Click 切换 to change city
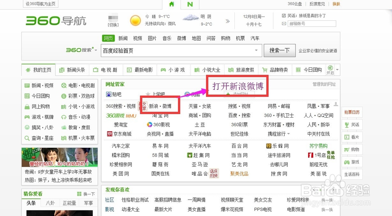This screenshot has width=392, height=216. (x=113, y=25)
